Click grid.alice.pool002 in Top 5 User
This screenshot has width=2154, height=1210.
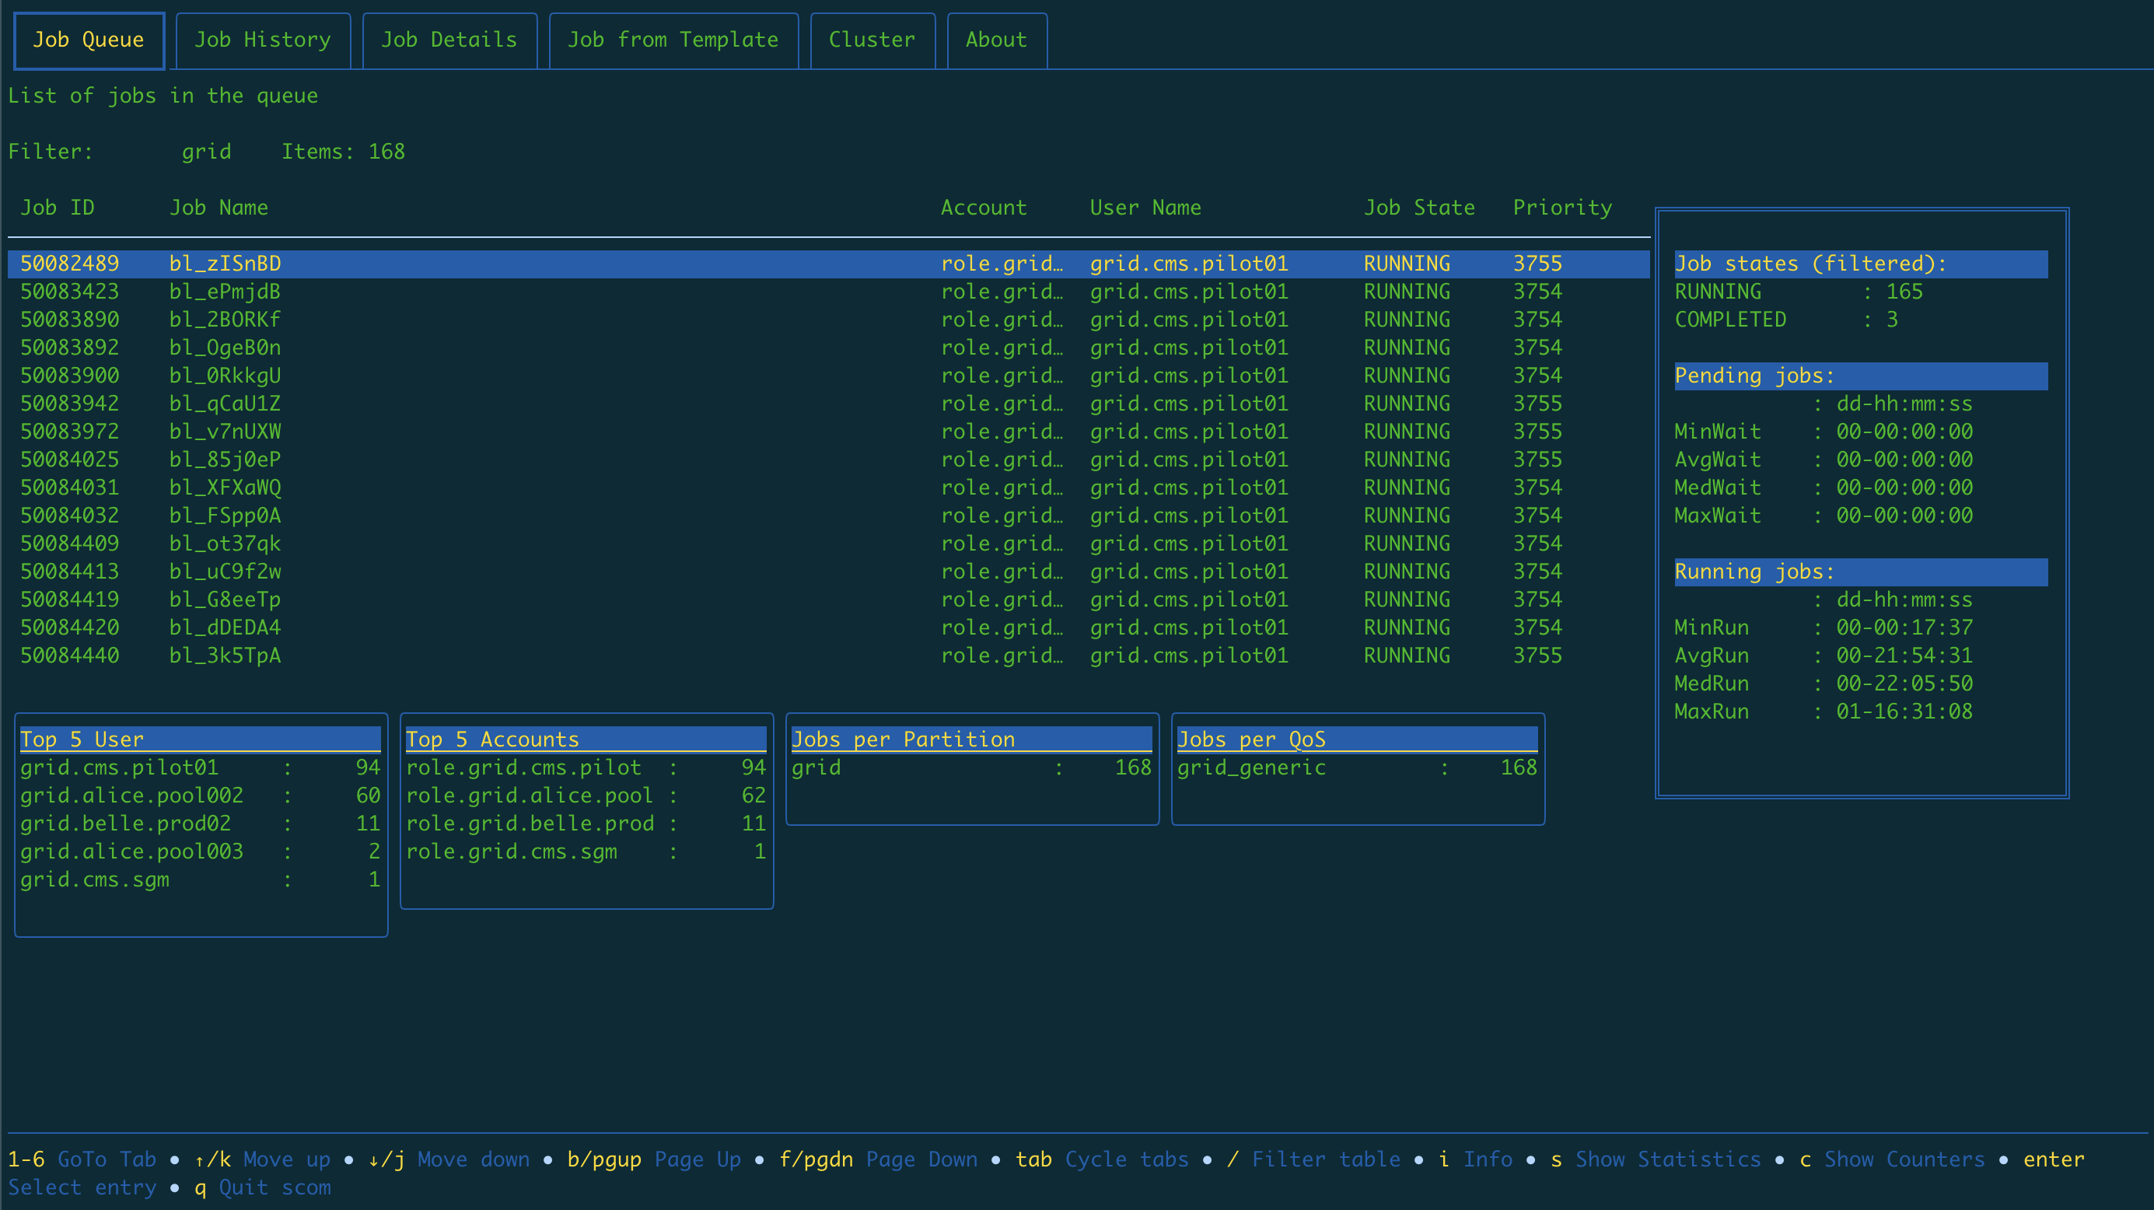pyautogui.click(x=131, y=796)
